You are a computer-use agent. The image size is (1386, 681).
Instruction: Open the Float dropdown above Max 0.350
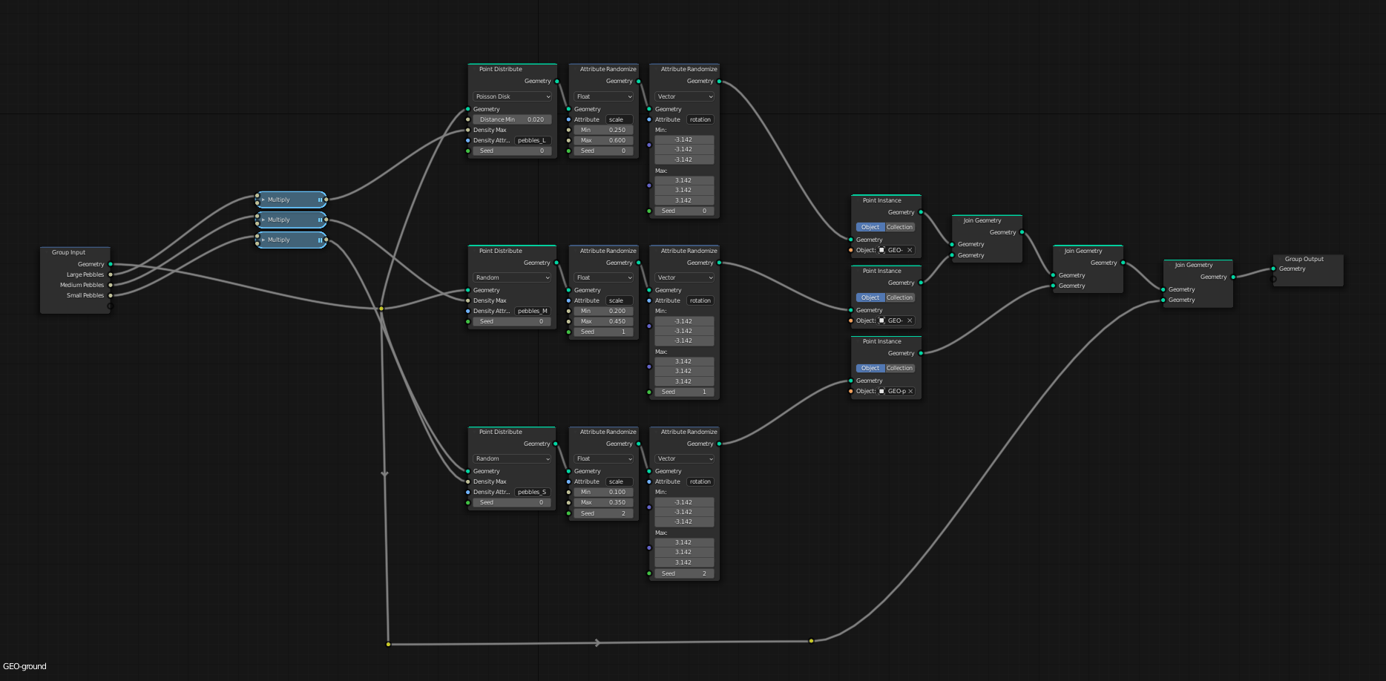click(x=604, y=458)
